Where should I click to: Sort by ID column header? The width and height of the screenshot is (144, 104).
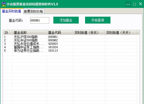8,33
